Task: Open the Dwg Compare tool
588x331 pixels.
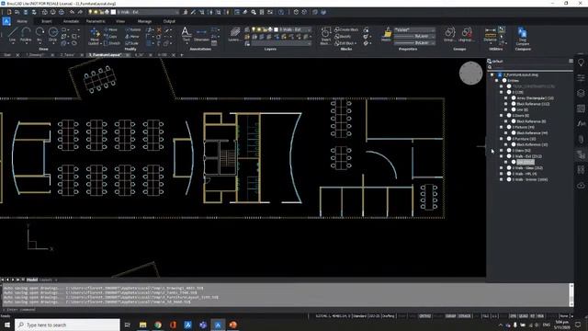Action: click(x=522, y=36)
